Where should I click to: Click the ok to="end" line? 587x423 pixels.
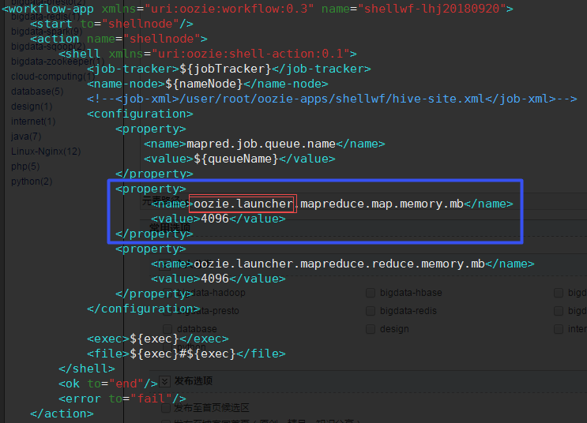[x=107, y=384]
